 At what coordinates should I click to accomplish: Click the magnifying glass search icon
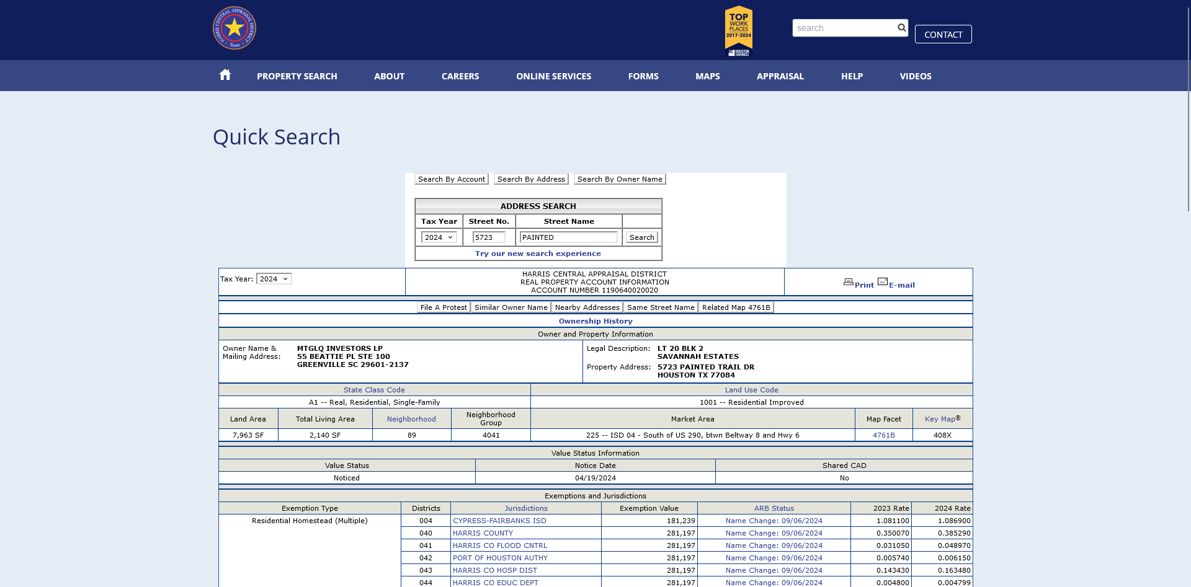point(901,28)
